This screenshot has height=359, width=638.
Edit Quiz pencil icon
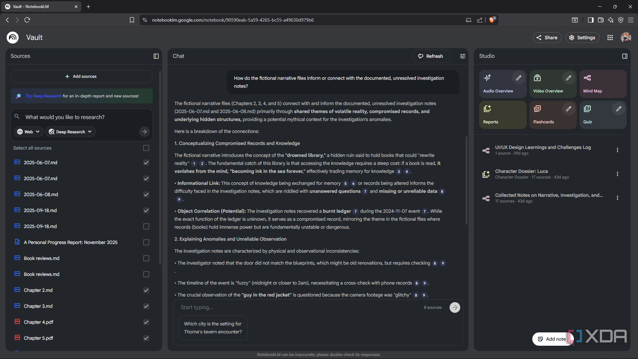click(x=619, y=109)
